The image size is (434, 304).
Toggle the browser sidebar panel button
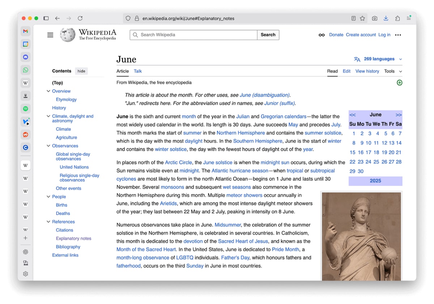pyautogui.click(x=46, y=18)
